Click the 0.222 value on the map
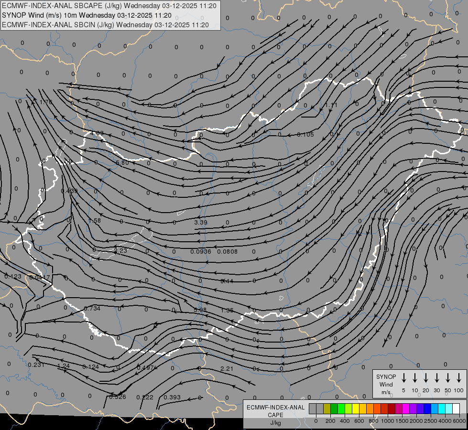The height and width of the screenshot is (430, 468). coord(145,398)
